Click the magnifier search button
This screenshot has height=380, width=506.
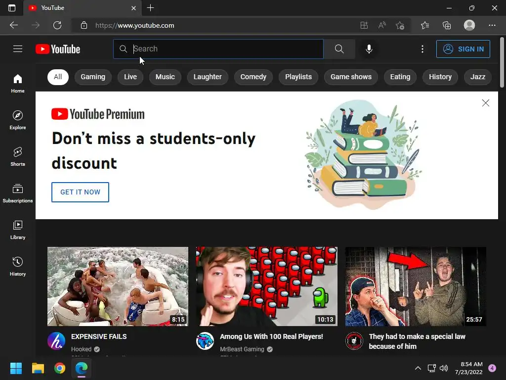(339, 49)
